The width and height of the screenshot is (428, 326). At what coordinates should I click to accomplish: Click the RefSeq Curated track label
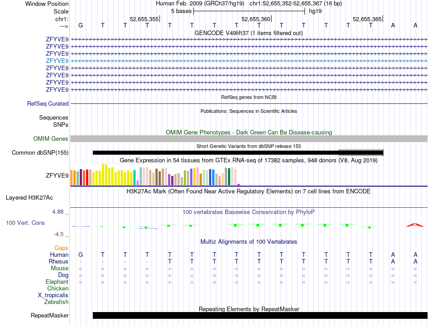48,104
